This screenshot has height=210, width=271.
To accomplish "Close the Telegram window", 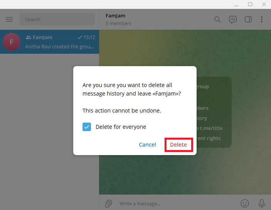I will pyautogui.click(x=264, y=4).
